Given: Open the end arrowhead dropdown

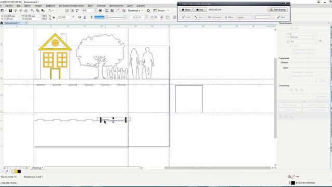Looking at the screenshot, I should click(x=146, y=17).
